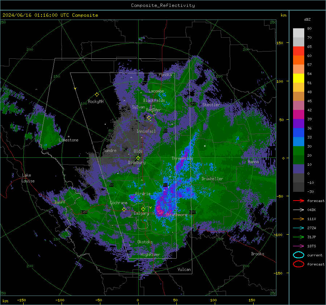Click the forecast label beside the red arrow
Screen dimensions: 326x305
[x=316, y=201]
